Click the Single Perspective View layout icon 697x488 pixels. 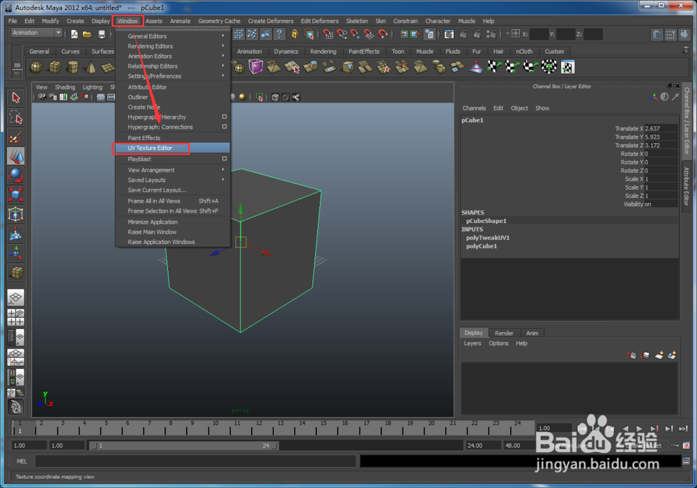[x=15, y=298]
